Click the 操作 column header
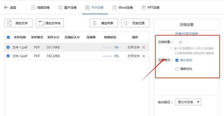Screen dimensions: 224x116 135,37
